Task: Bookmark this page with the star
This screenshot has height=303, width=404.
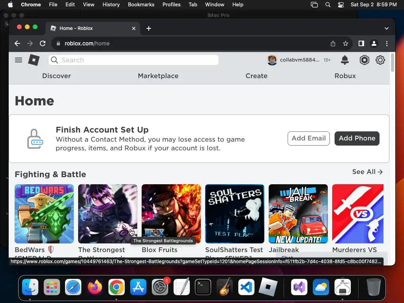Action: pos(346,43)
